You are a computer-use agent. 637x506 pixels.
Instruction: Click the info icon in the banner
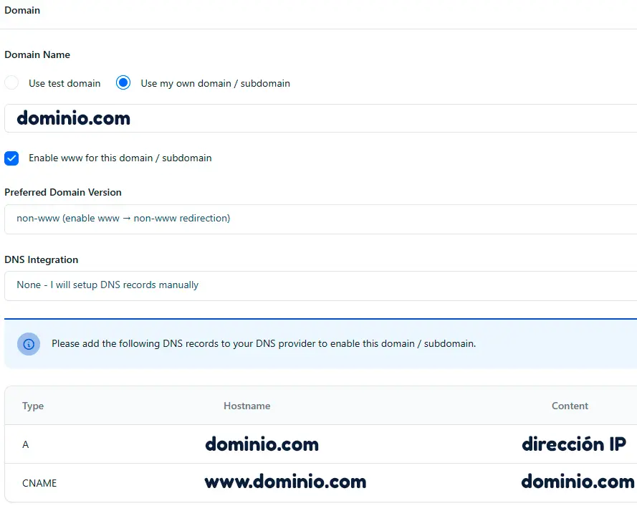point(29,344)
